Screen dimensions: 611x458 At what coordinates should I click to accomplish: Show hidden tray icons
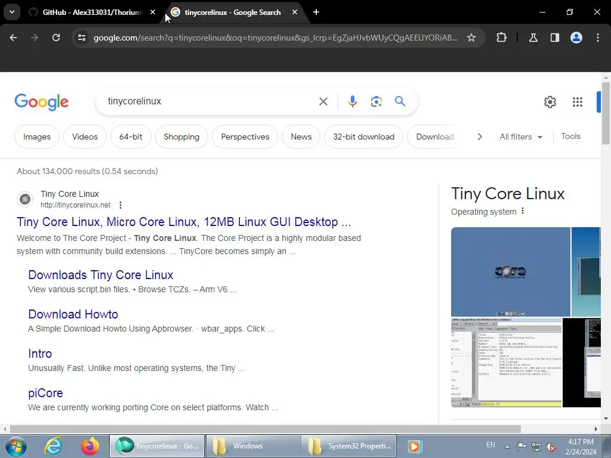[507, 447]
